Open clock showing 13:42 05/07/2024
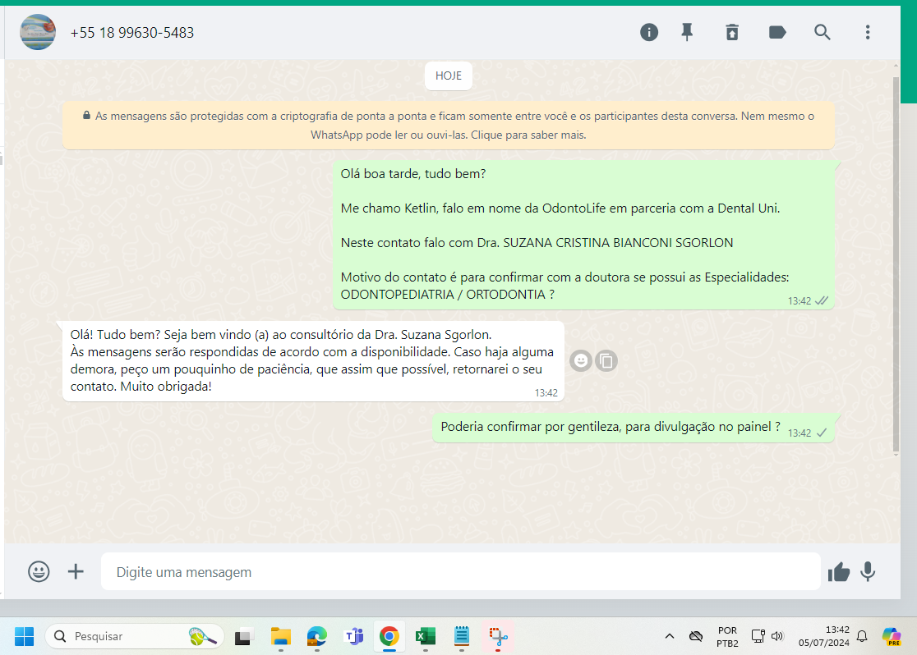917x655 pixels. tap(824, 637)
